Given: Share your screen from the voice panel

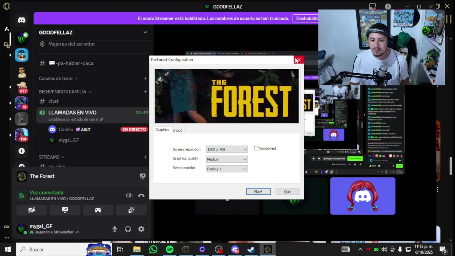Looking at the screenshot, I should click(65, 210).
